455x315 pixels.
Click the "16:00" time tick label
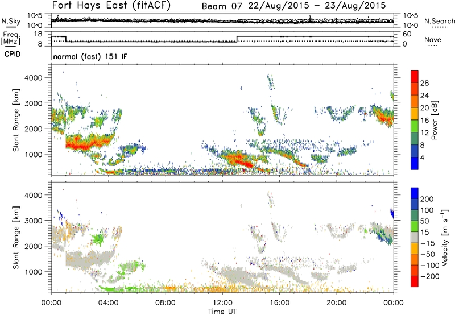pyautogui.click(x=279, y=303)
